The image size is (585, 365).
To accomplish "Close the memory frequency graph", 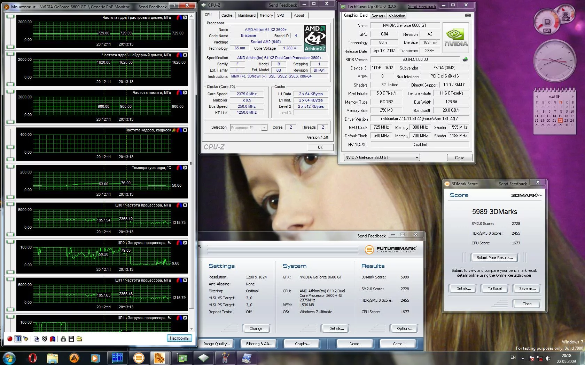I will pyautogui.click(x=185, y=92).
